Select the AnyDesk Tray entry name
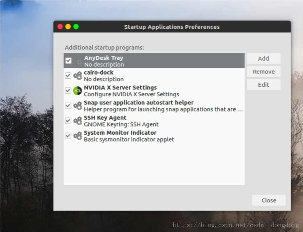 104,58
